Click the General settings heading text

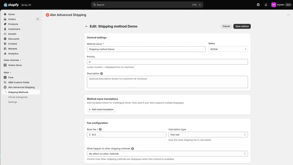97,38
